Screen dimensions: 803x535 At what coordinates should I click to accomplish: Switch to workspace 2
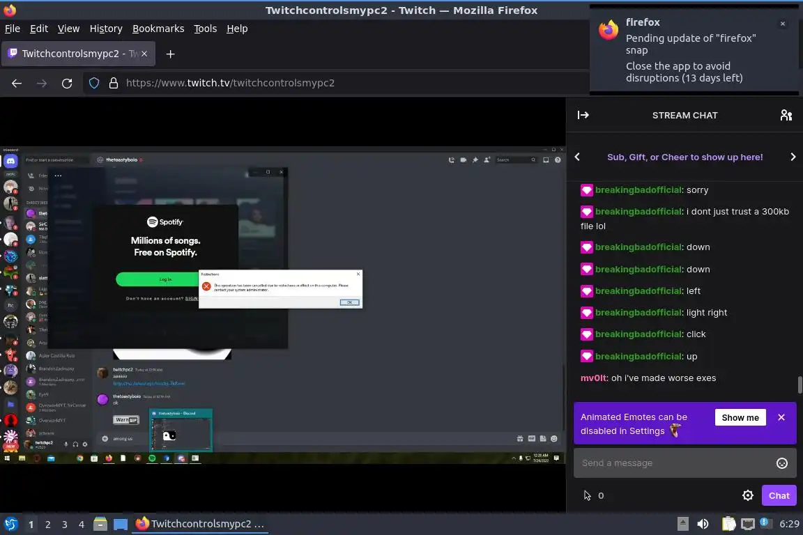pos(47,525)
